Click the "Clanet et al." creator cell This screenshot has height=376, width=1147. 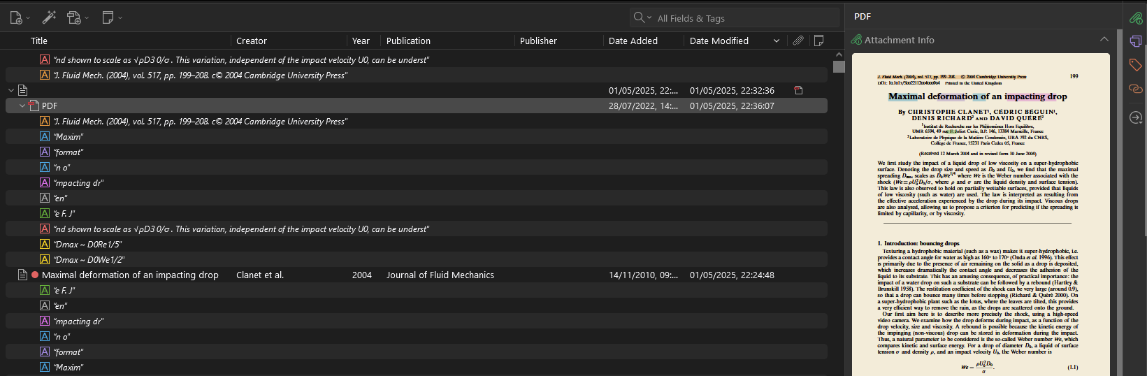pyautogui.click(x=260, y=275)
